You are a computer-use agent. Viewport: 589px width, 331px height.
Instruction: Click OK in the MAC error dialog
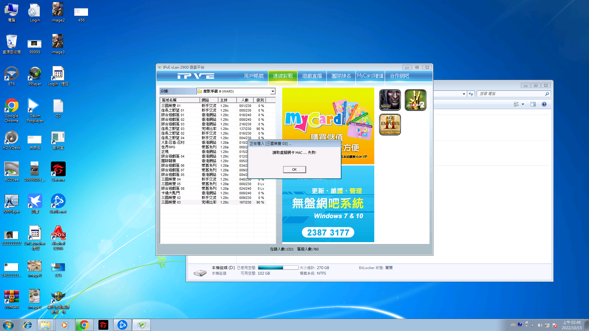pyautogui.click(x=294, y=169)
